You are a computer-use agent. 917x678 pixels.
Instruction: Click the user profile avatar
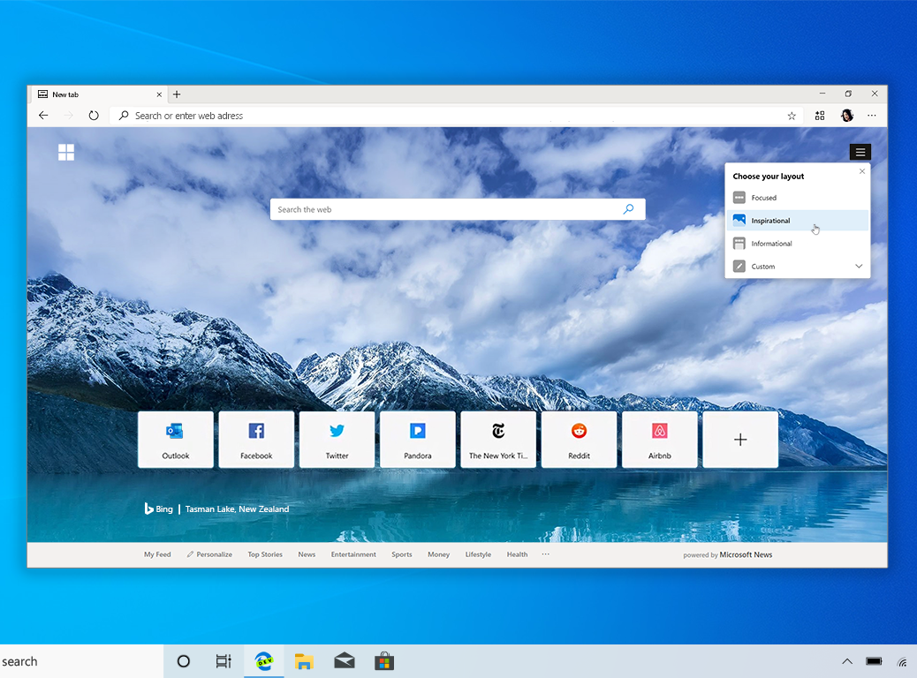pos(846,116)
